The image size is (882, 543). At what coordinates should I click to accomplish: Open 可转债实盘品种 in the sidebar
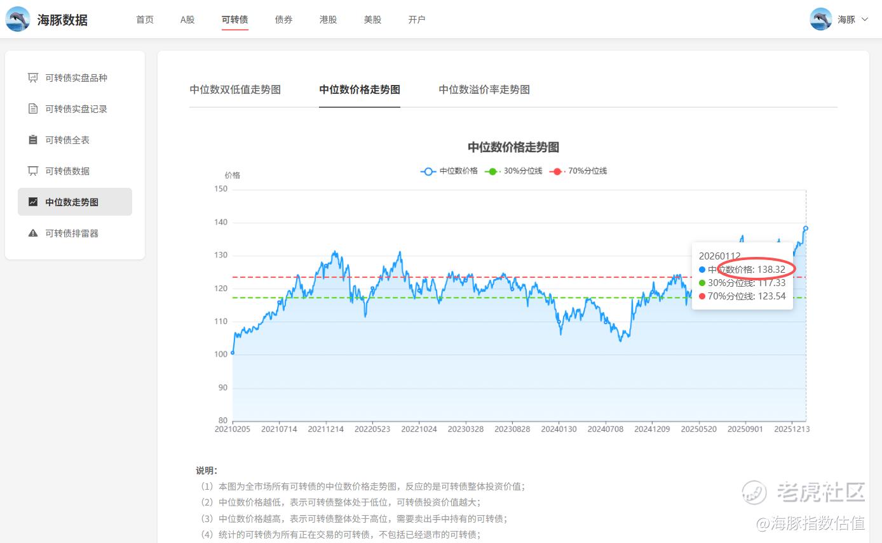point(75,78)
